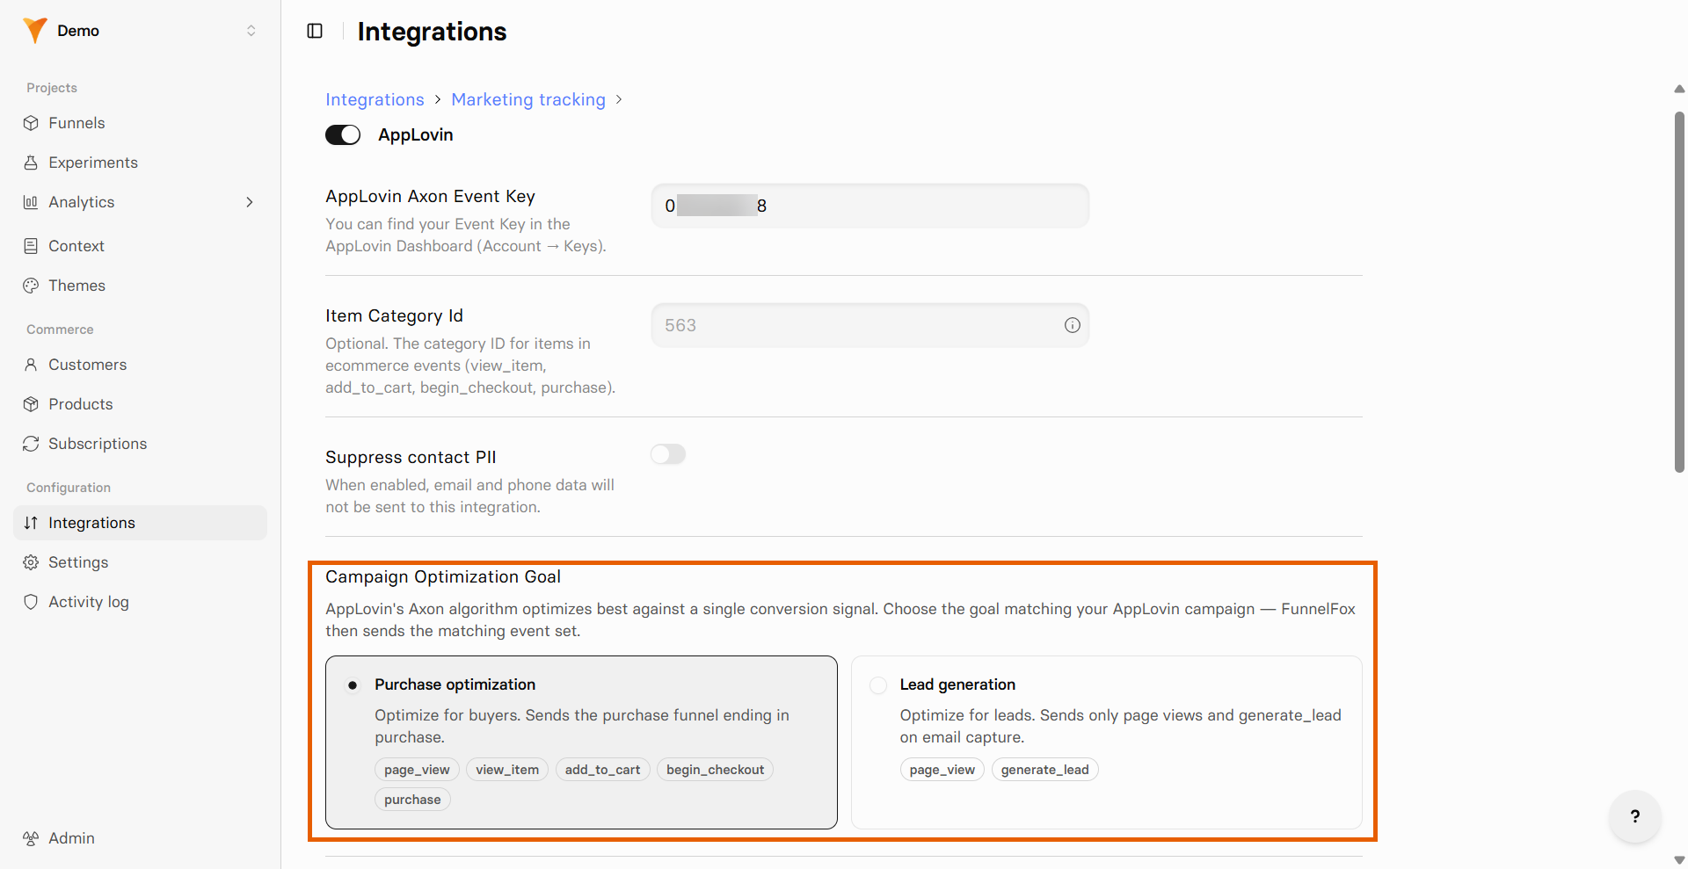
Task: Select the Lead generation radio option
Action: (877, 685)
